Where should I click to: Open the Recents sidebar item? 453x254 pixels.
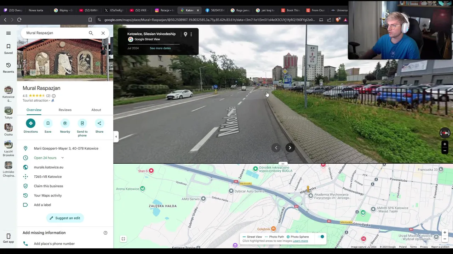8,68
